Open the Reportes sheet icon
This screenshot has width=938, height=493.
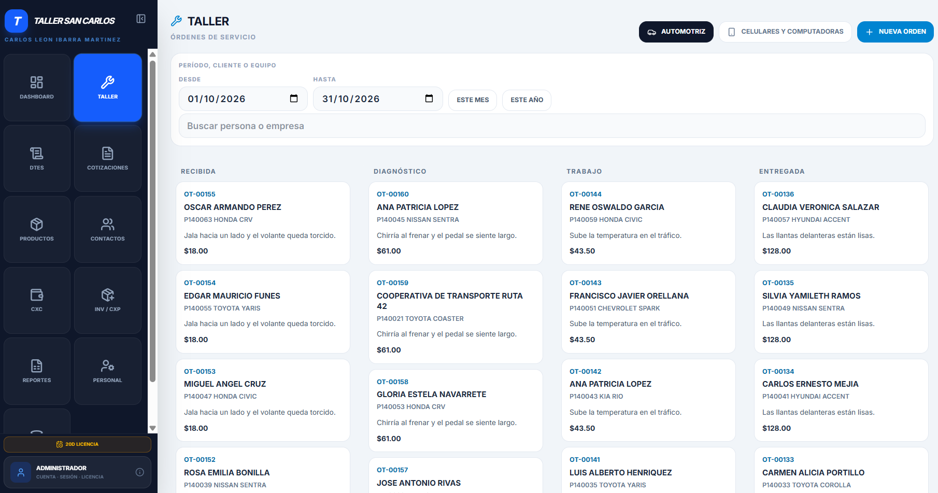(37, 366)
